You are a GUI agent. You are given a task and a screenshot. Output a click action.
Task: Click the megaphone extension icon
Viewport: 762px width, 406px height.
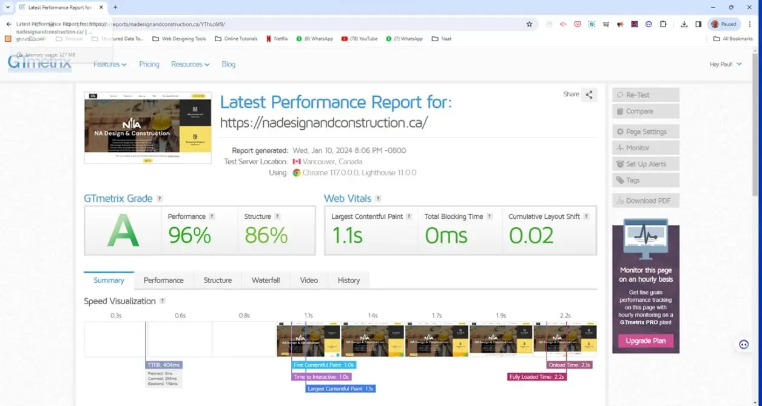coord(620,24)
